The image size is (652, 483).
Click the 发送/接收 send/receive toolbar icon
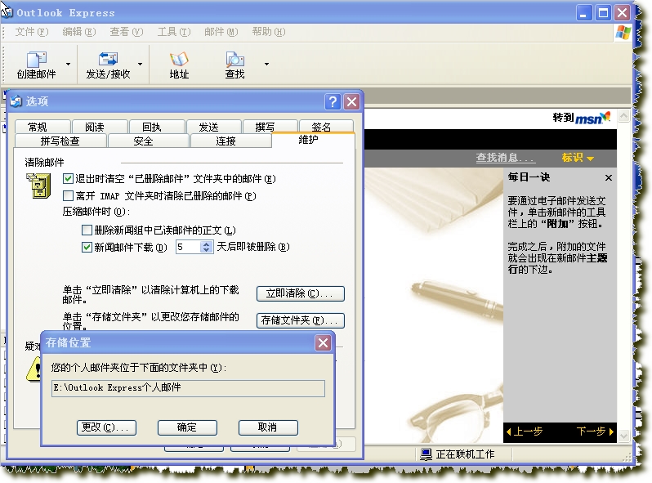point(108,60)
